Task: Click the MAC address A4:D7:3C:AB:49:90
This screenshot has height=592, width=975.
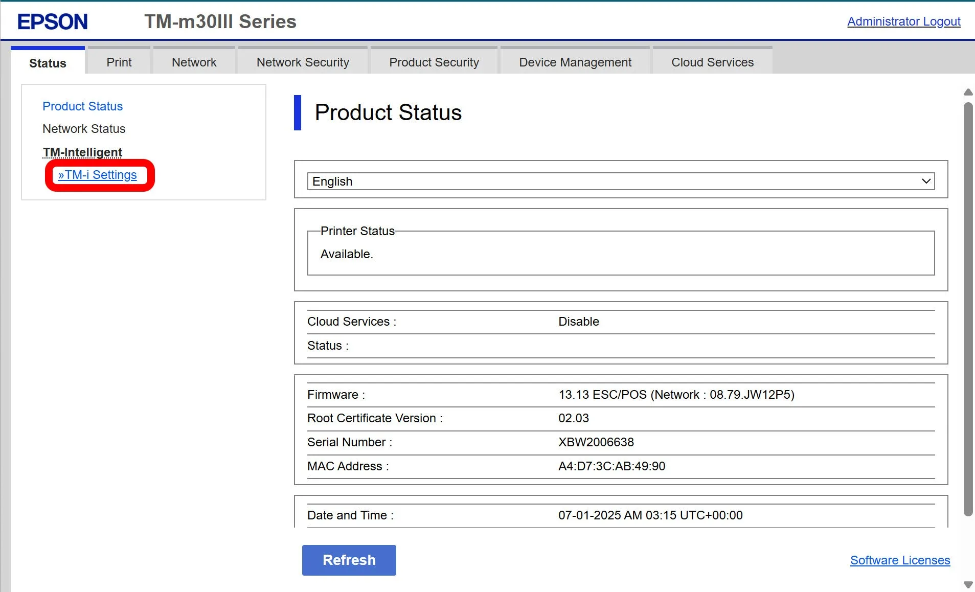Action: (x=611, y=466)
